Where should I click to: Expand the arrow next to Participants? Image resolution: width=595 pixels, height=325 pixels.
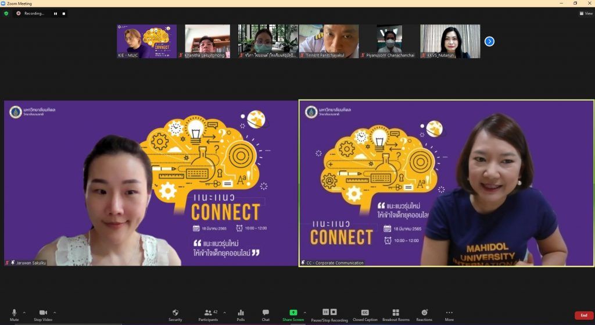225,312
